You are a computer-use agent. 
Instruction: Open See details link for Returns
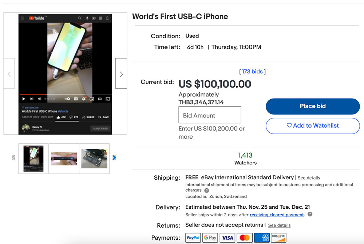click(279, 225)
